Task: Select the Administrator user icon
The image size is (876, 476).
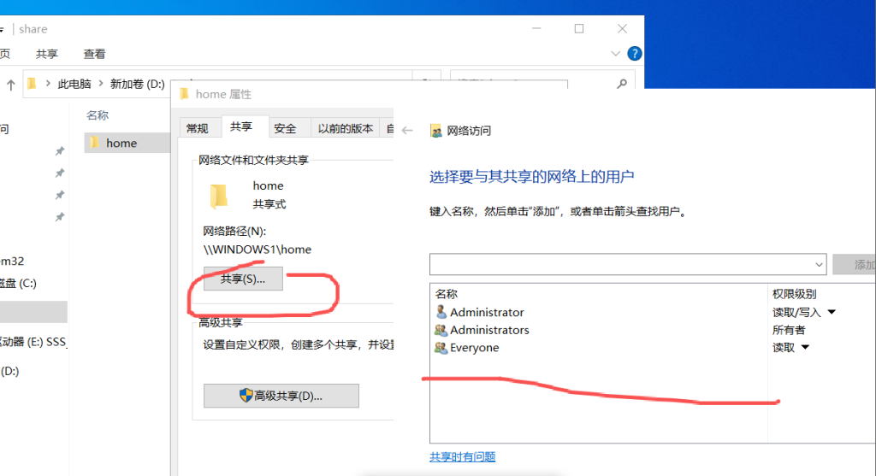Action: click(441, 312)
